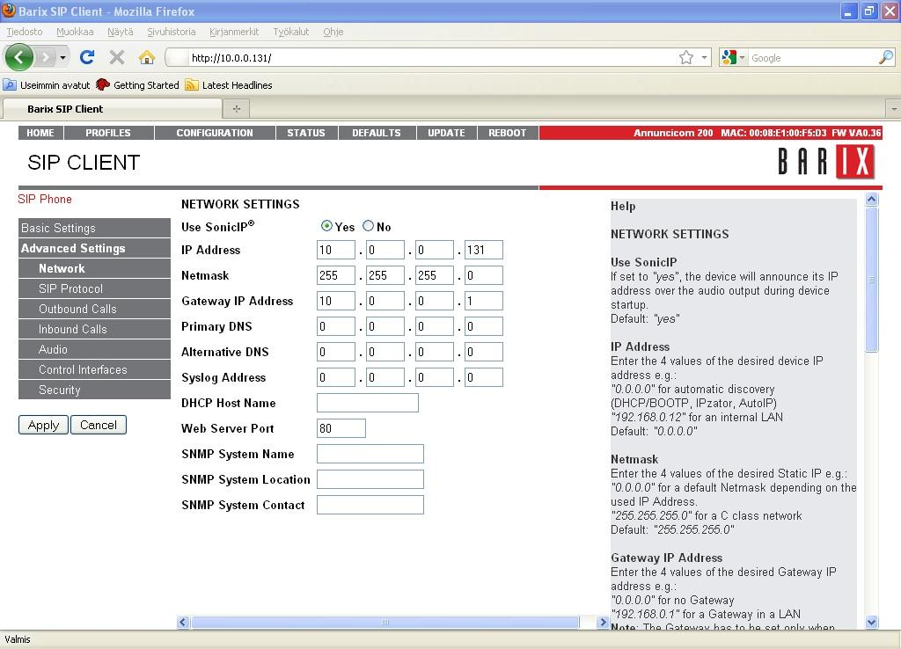
Task: Open the STATUS page
Action: [x=306, y=133]
